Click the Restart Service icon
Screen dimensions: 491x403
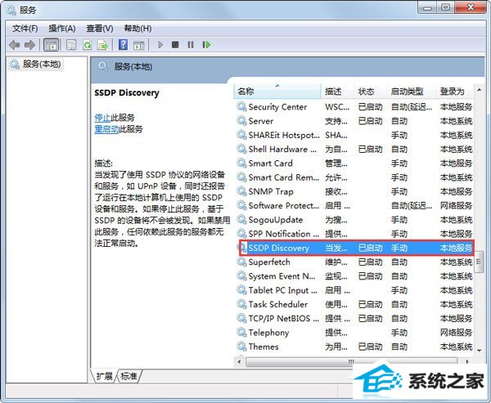click(206, 45)
